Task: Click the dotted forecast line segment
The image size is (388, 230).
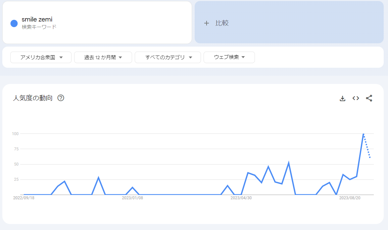Action: [x=367, y=146]
